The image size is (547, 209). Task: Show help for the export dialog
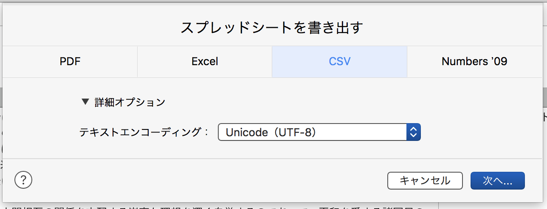click(x=24, y=180)
